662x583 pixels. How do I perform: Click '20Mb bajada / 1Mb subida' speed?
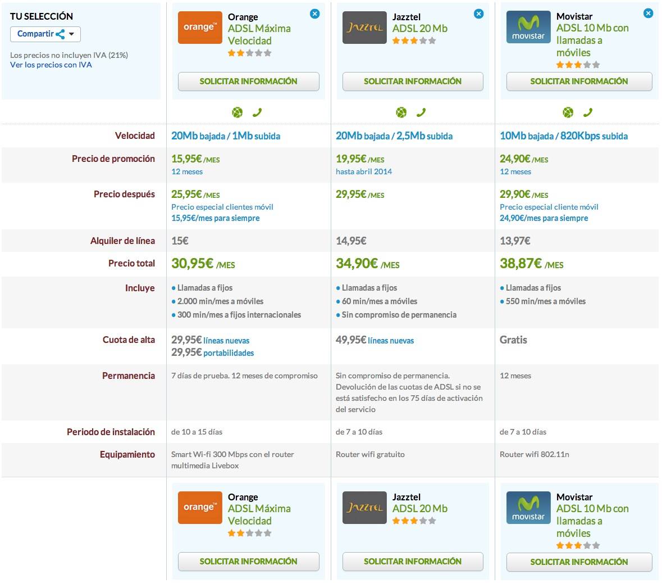click(x=226, y=136)
